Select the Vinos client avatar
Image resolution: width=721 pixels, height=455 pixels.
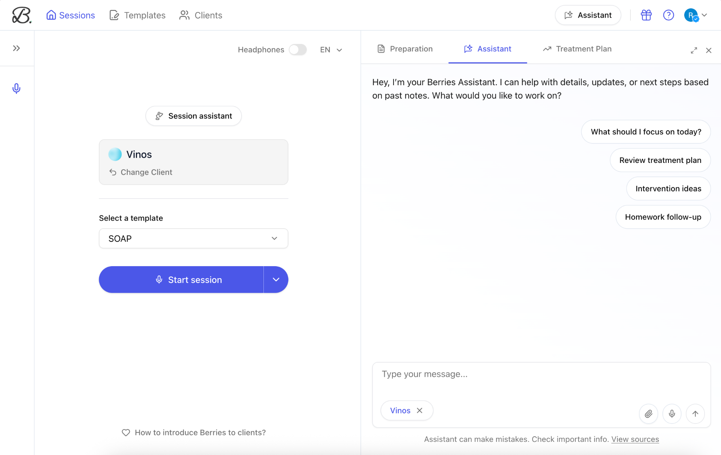[115, 154]
